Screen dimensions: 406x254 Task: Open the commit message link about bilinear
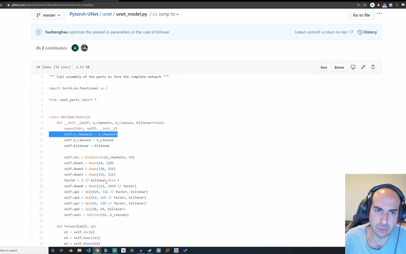(119, 32)
